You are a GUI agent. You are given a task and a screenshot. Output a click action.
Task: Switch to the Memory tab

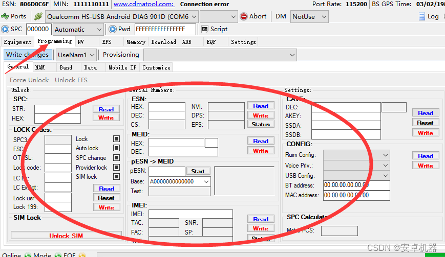136,42
